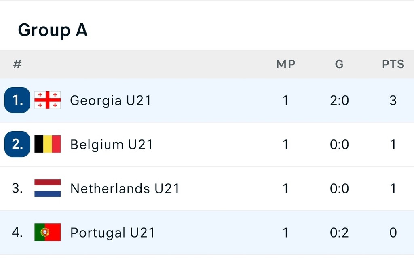This screenshot has width=414, height=267.
Task: Click the MP column header
Action: [x=286, y=64]
